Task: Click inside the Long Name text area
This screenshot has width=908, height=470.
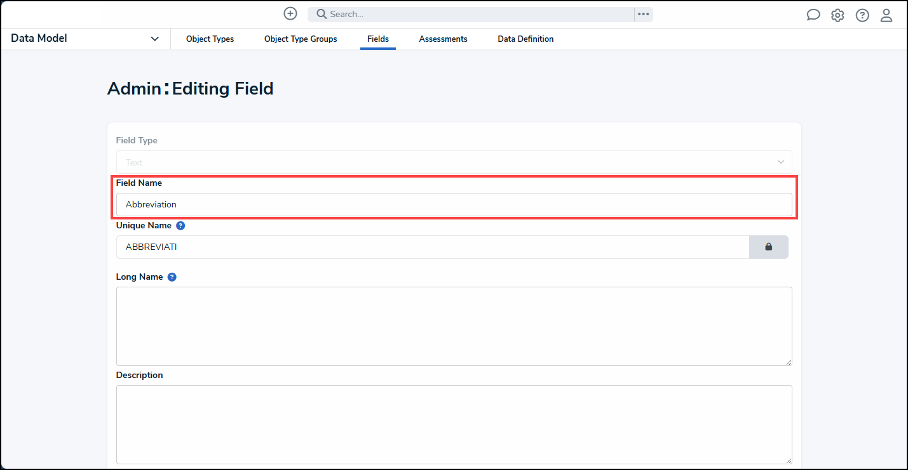Action: 454,325
